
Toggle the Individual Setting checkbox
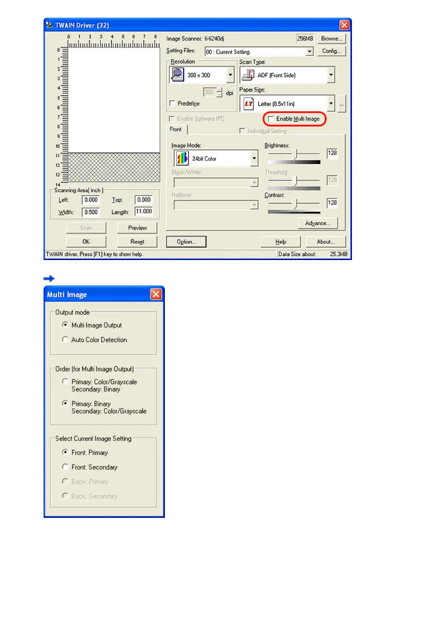click(x=242, y=131)
